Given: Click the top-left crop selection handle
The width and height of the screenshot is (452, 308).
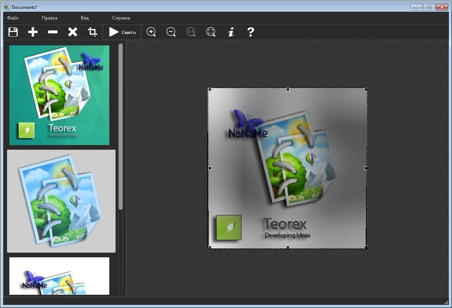Looking at the screenshot, I should click(x=210, y=90).
